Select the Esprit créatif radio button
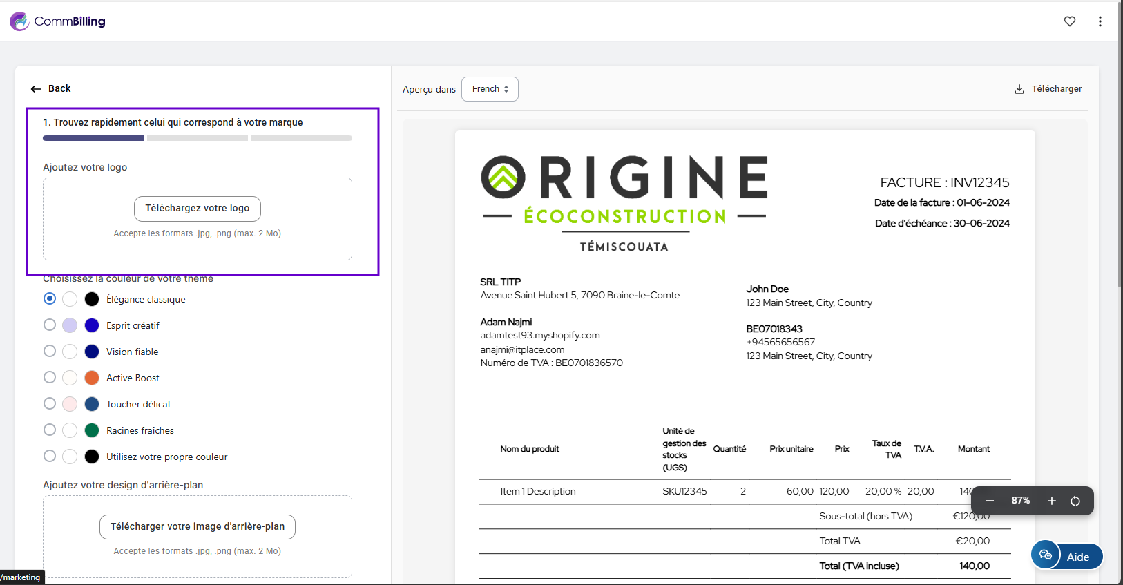 [x=50, y=325]
